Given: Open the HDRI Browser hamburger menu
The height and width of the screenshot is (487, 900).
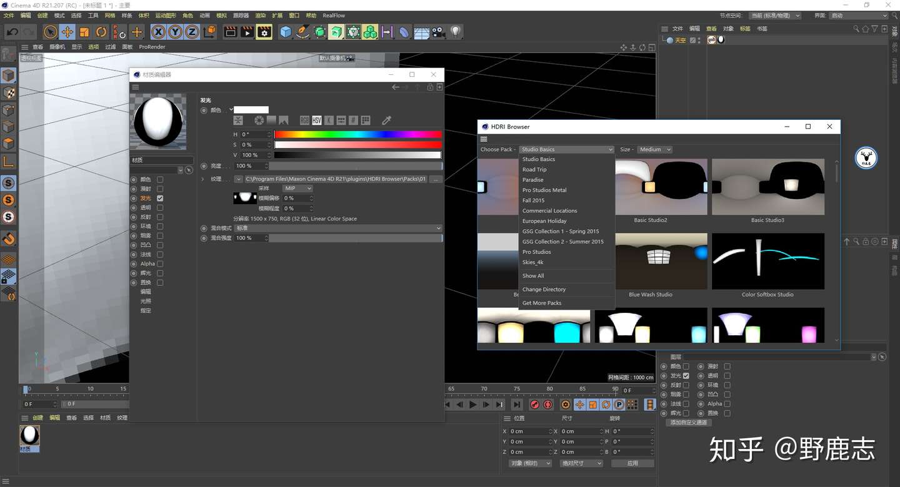Looking at the screenshot, I should 484,139.
